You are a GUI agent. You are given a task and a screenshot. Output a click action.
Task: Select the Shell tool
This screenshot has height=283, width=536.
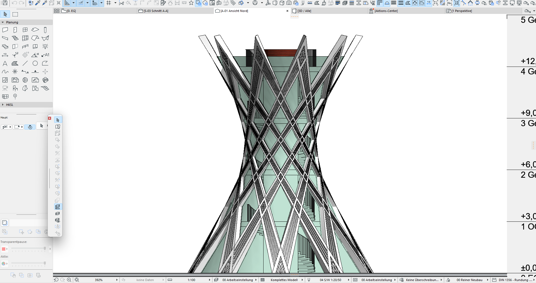coord(45,38)
